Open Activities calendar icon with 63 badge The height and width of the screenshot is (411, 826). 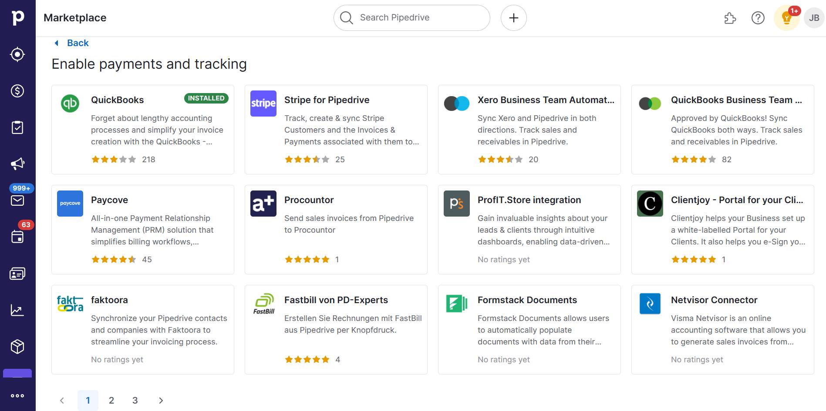coord(17,236)
